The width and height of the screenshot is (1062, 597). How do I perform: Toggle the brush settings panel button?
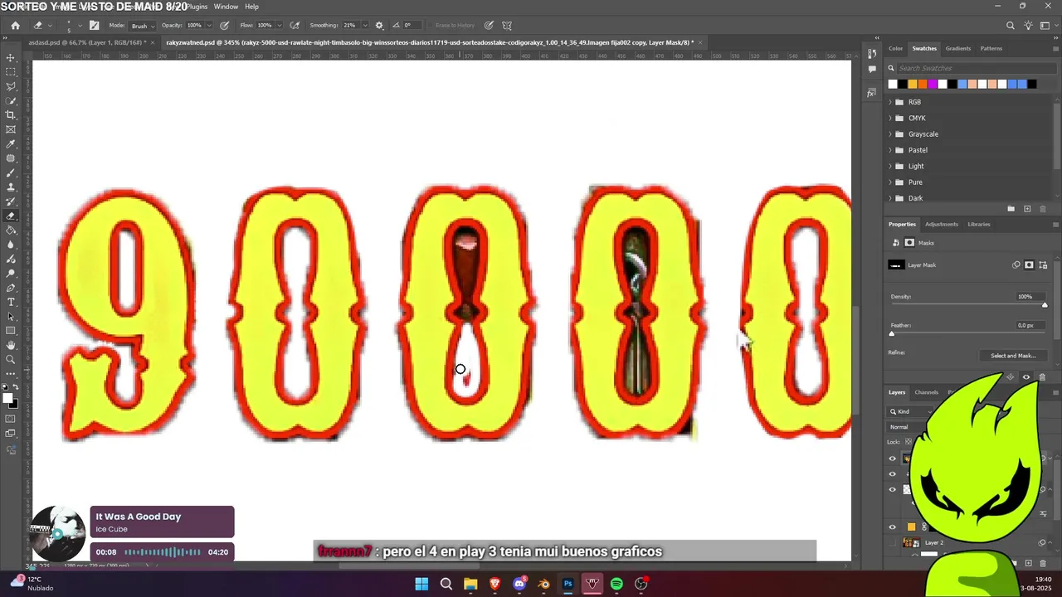click(x=94, y=26)
